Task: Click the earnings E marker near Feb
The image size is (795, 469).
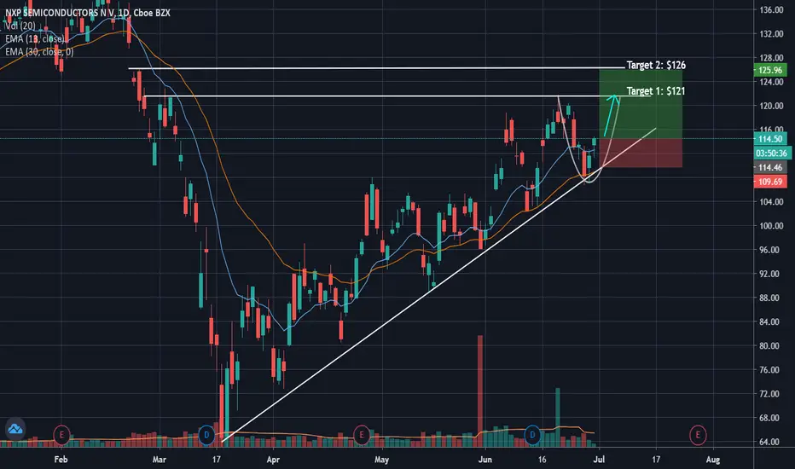Action: (x=62, y=435)
